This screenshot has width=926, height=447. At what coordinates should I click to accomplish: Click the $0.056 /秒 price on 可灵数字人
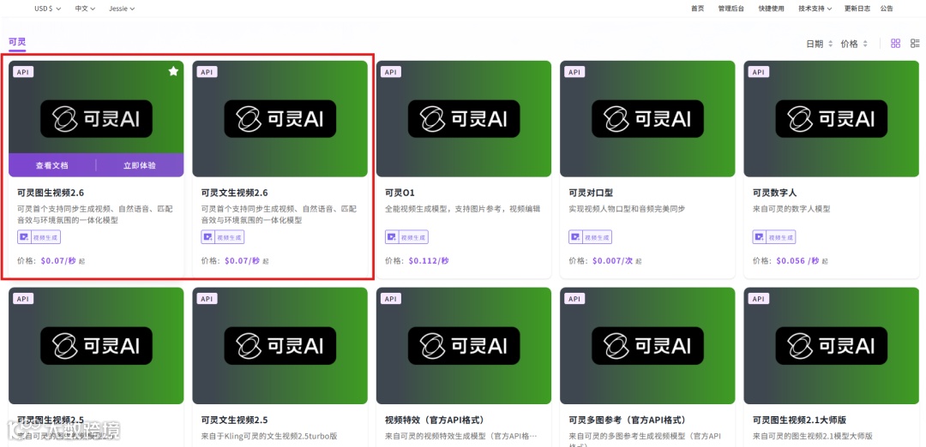pyautogui.click(x=798, y=260)
